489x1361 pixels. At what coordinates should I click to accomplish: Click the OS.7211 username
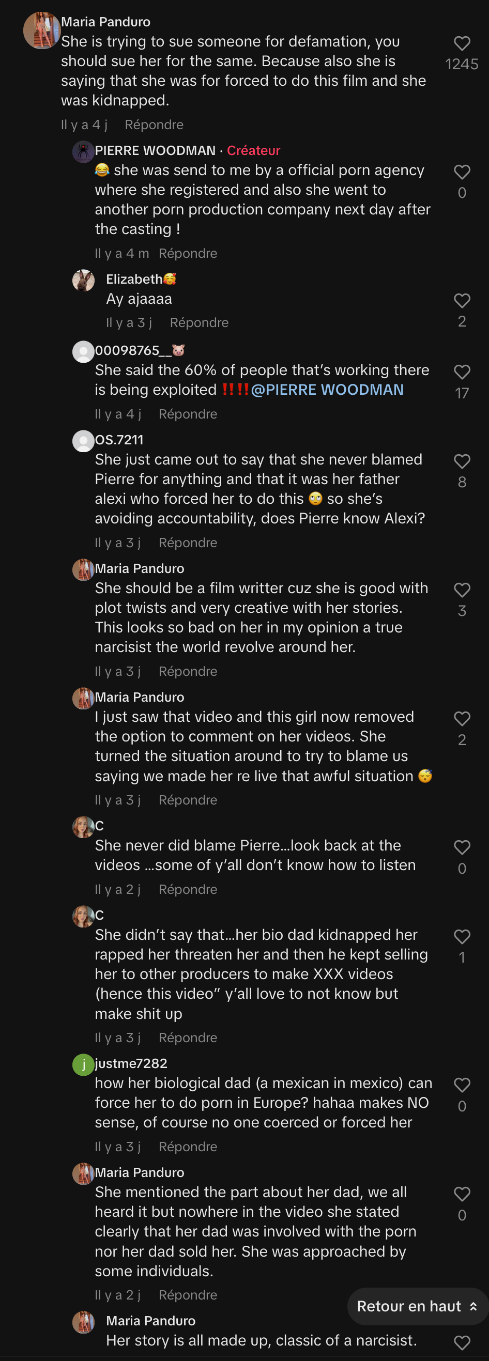119,440
